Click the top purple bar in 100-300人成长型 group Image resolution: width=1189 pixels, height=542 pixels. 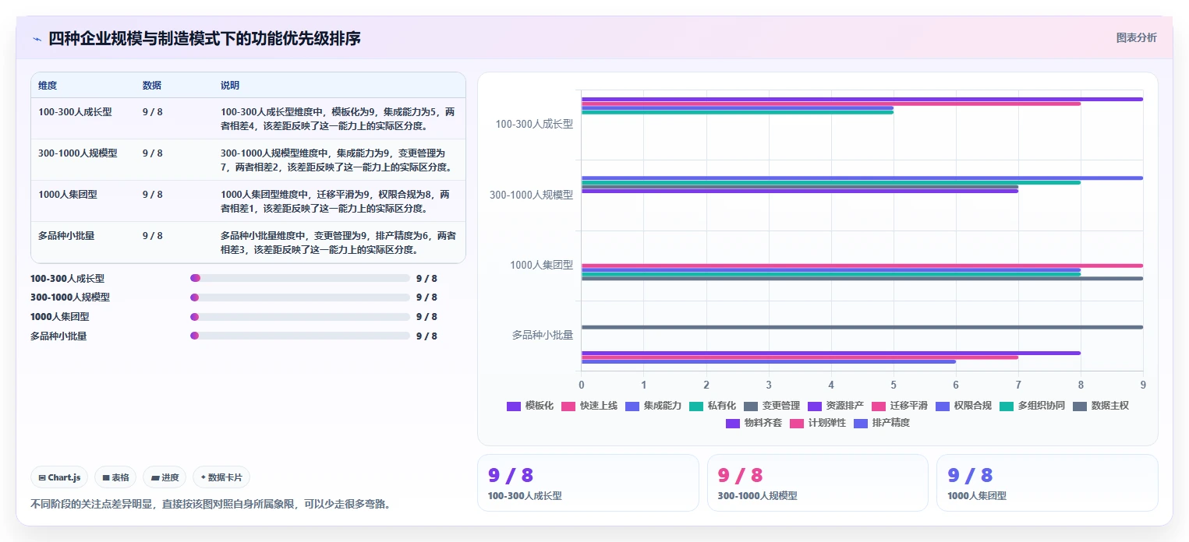(862, 99)
